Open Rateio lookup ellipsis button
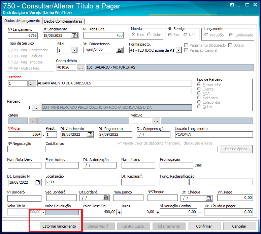Viewport: 261px width, 234px height. pos(33,121)
